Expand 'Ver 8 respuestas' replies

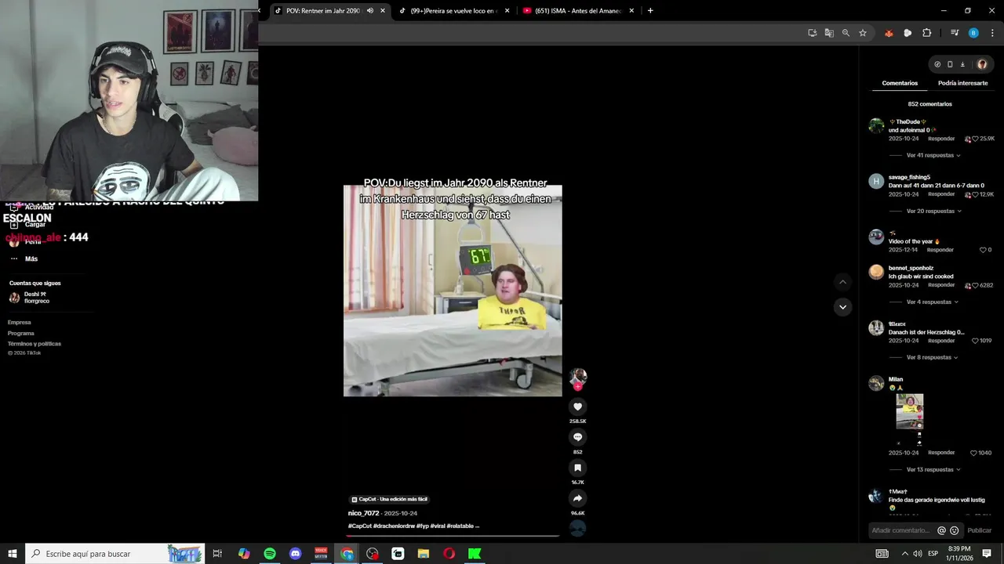(931, 357)
